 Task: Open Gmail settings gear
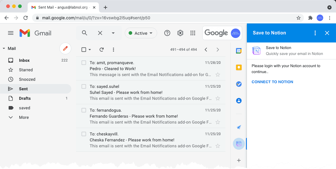pos(180,33)
